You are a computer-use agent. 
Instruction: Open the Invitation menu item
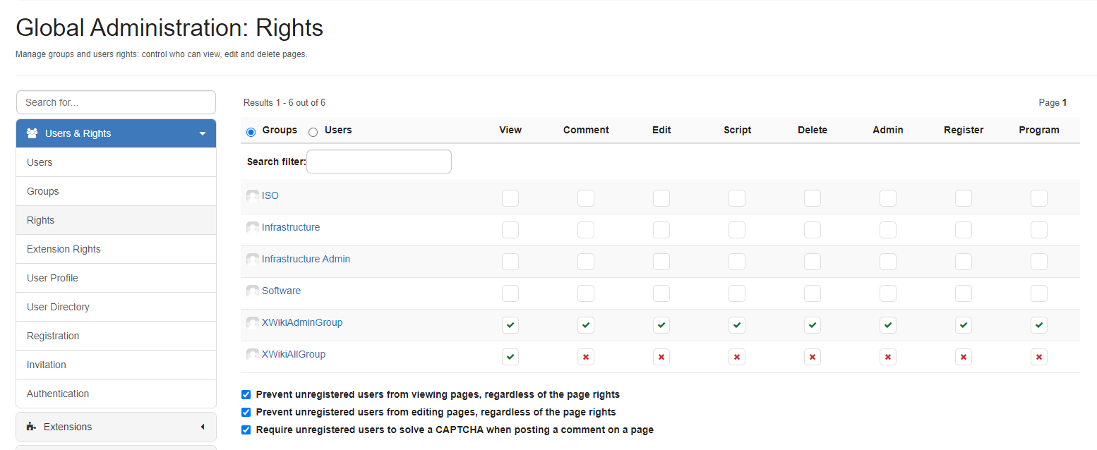pos(116,365)
